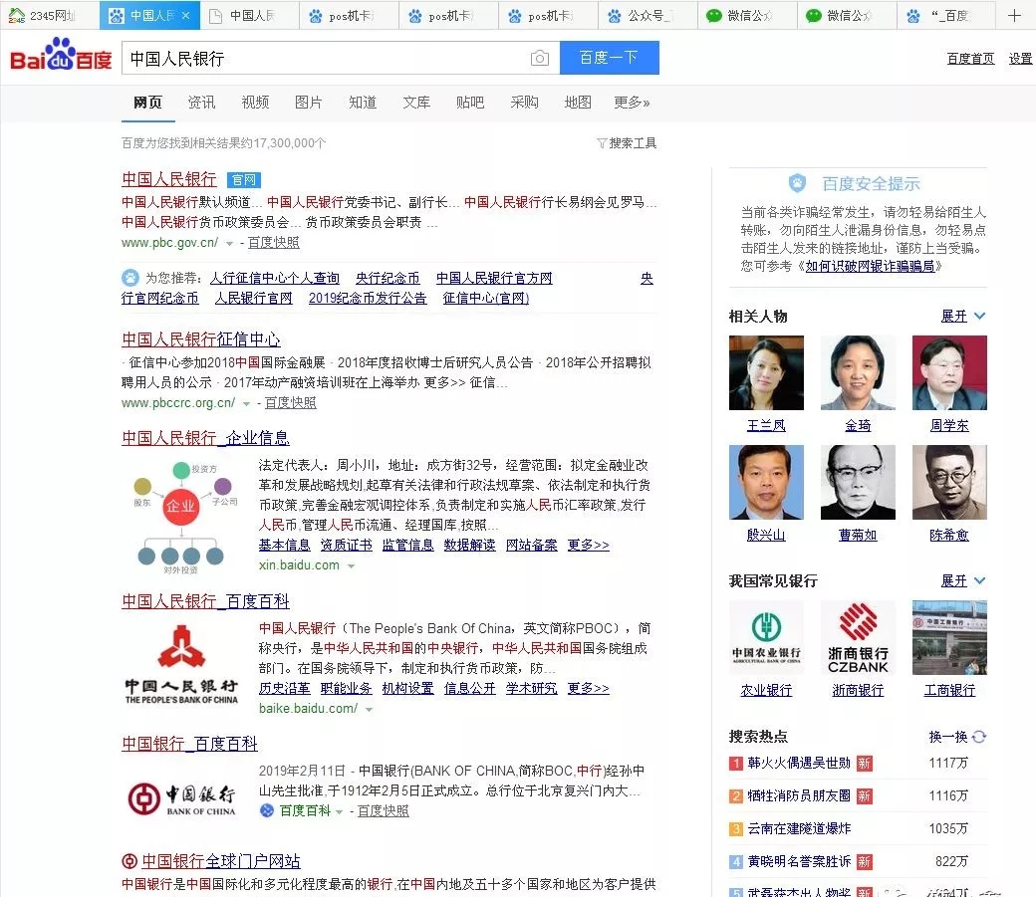Open 中国人民银行征信中心 result
The height and width of the screenshot is (897, 1036).
[201, 339]
